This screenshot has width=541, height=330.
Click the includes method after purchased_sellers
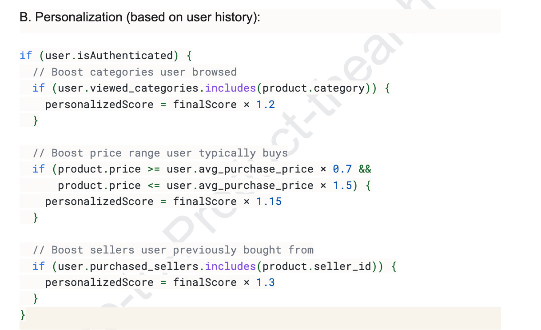[230, 266]
